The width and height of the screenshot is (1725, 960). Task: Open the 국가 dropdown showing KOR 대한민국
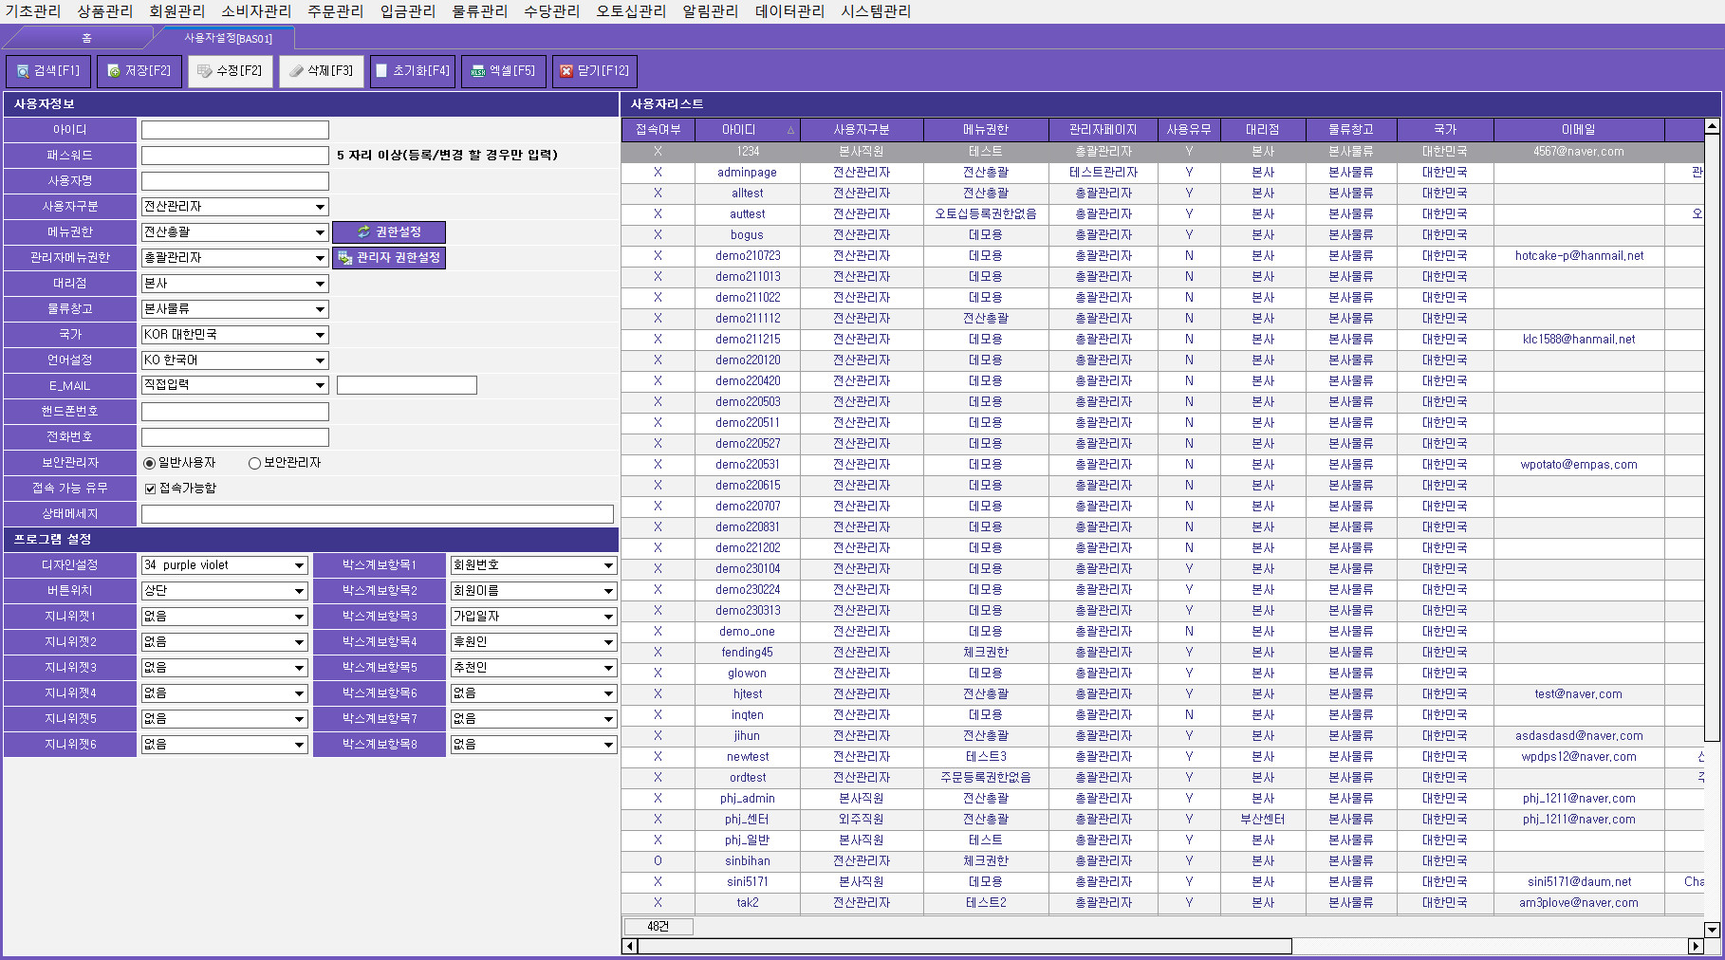[x=320, y=335]
